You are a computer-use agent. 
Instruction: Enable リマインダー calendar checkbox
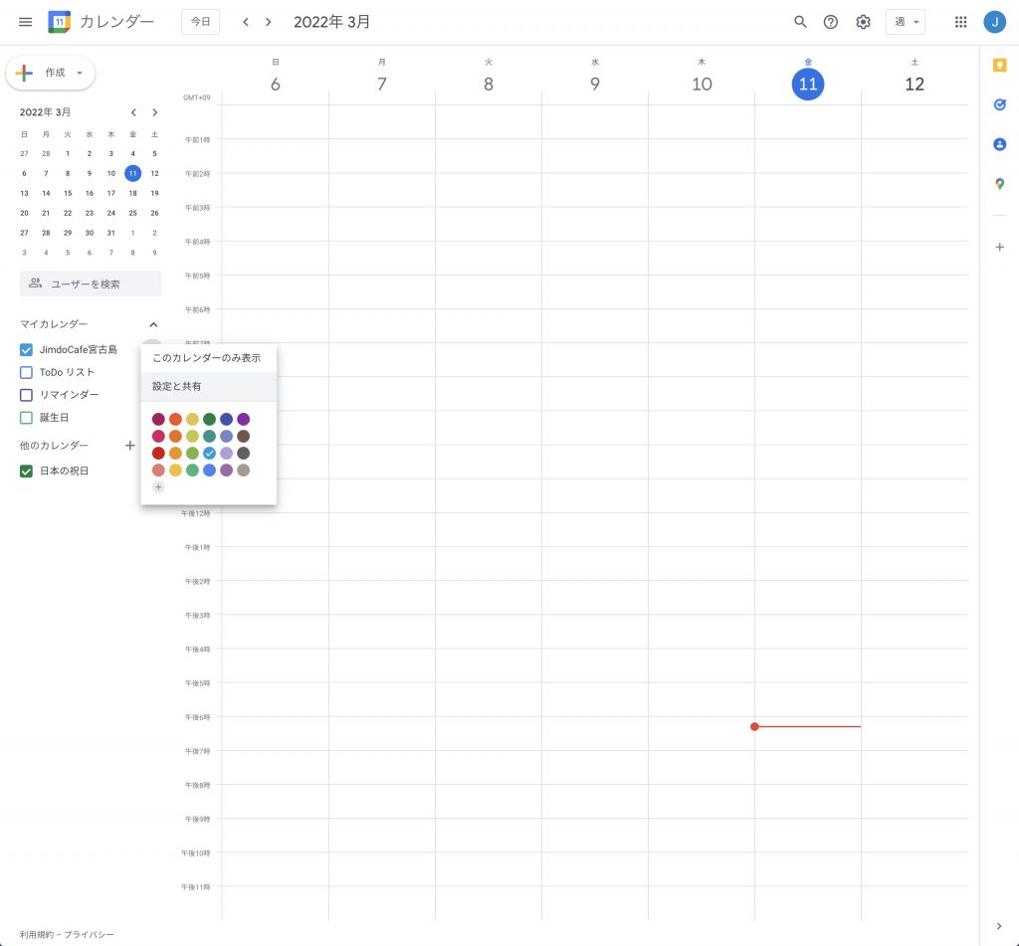pyautogui.click(x=26, y=395)
